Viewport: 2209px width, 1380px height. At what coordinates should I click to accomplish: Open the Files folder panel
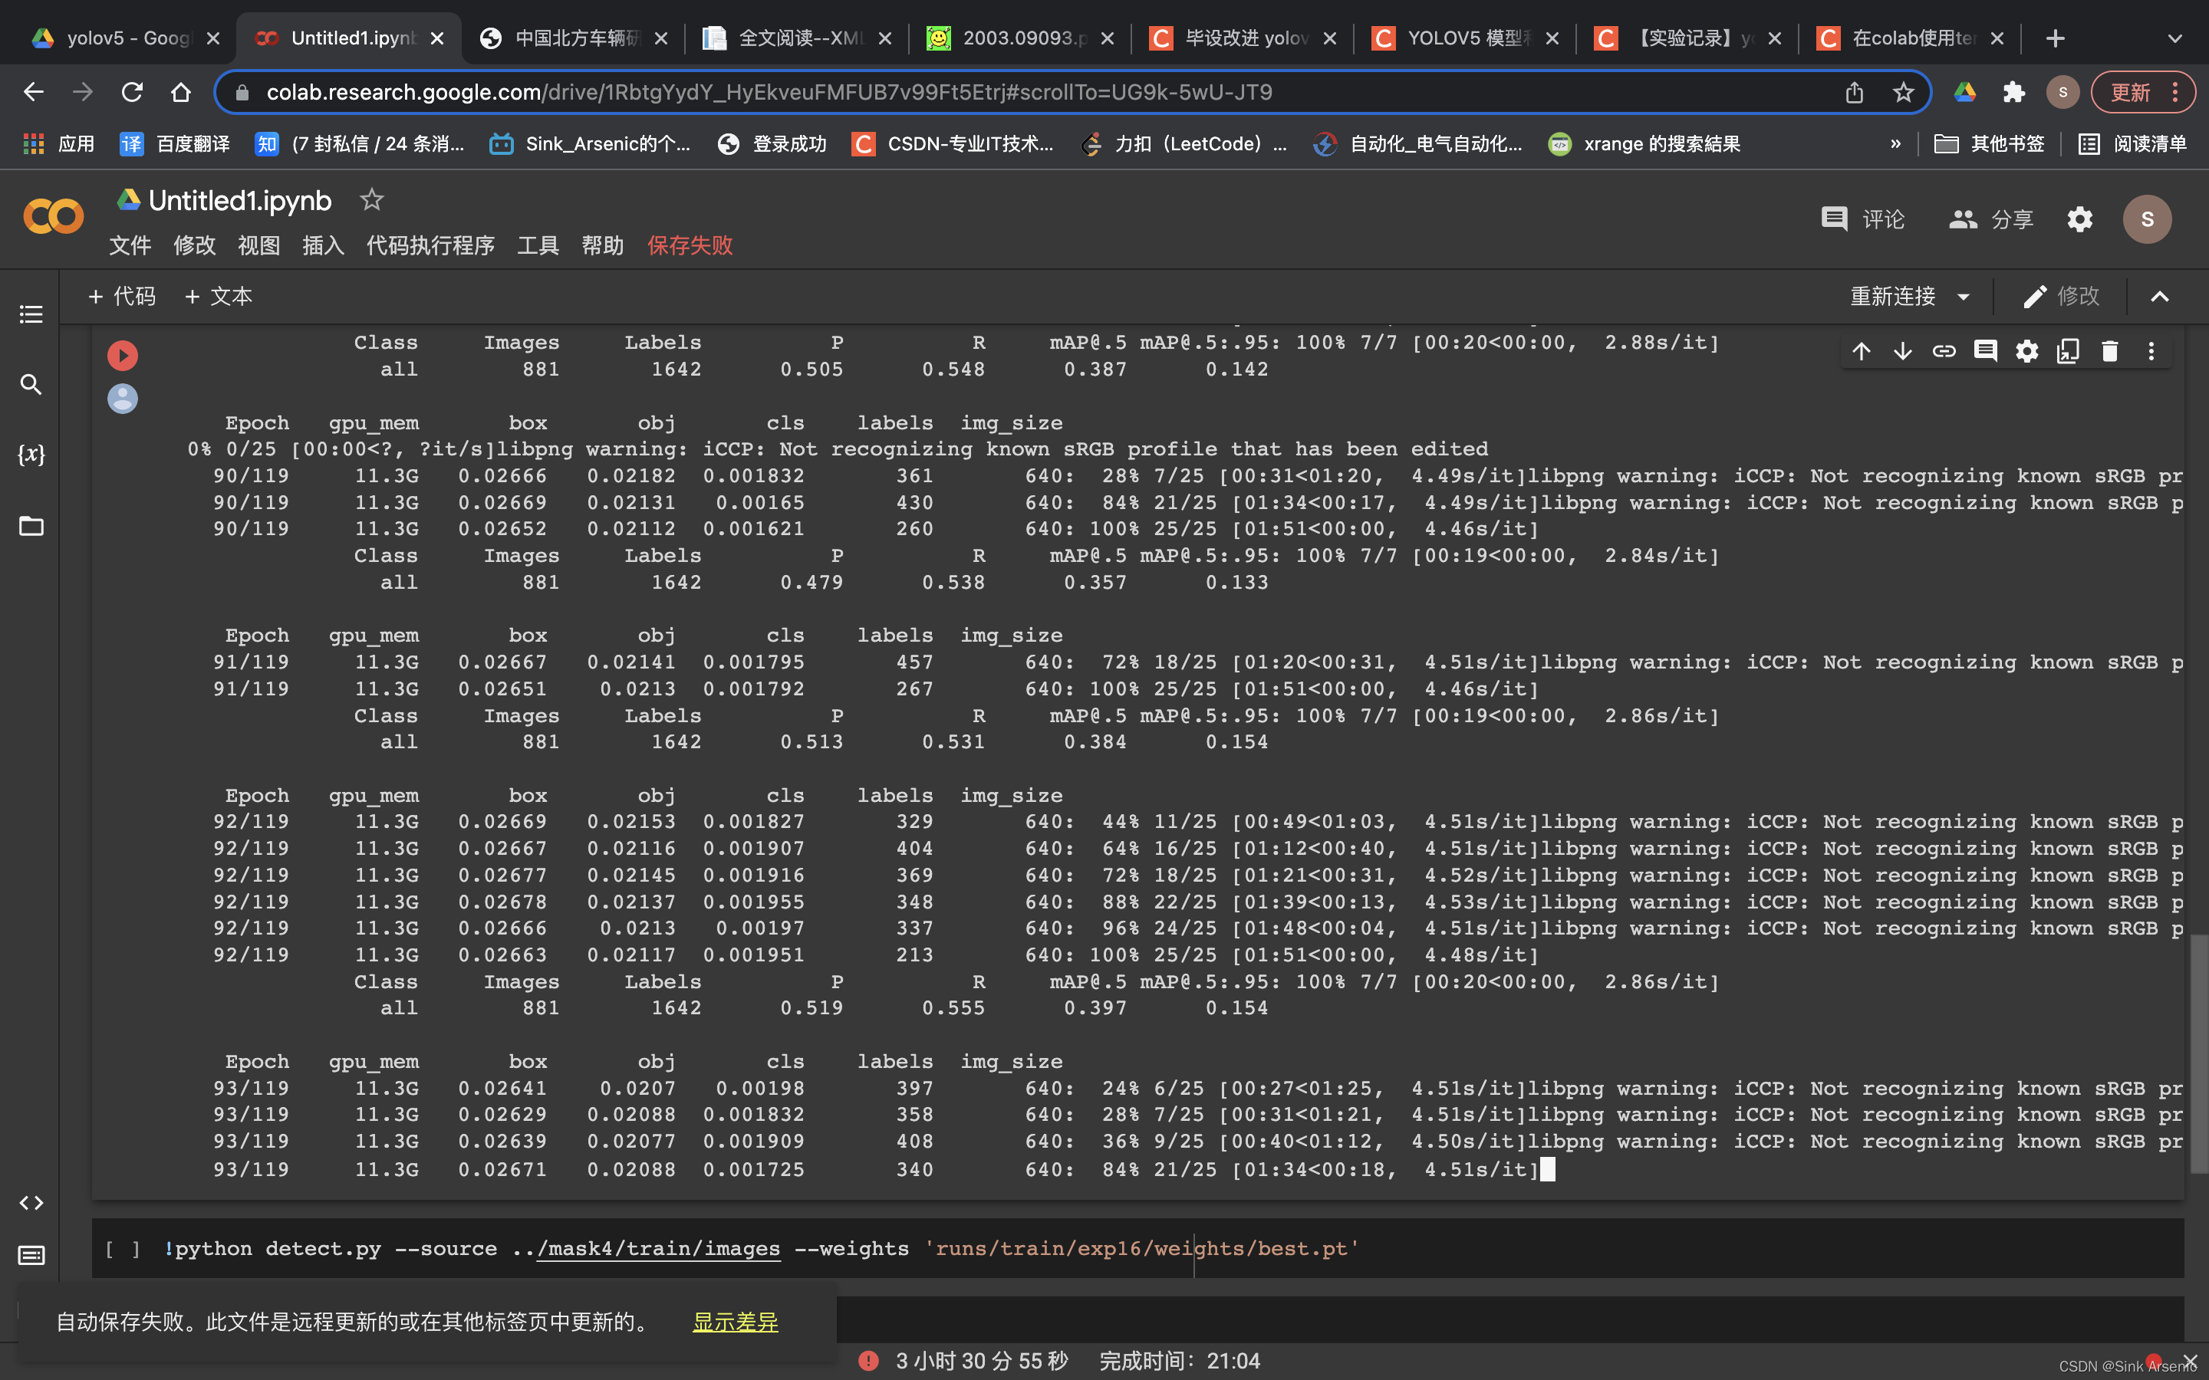coord(31,526)
